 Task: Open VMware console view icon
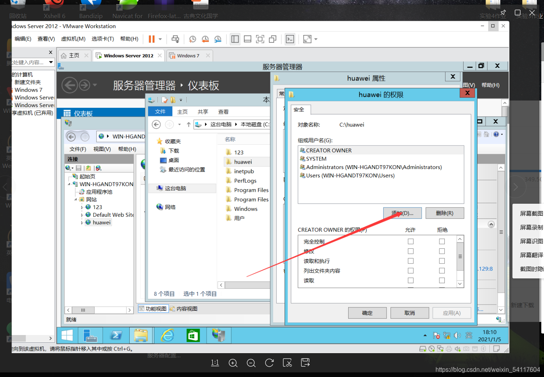coord(290,39)
